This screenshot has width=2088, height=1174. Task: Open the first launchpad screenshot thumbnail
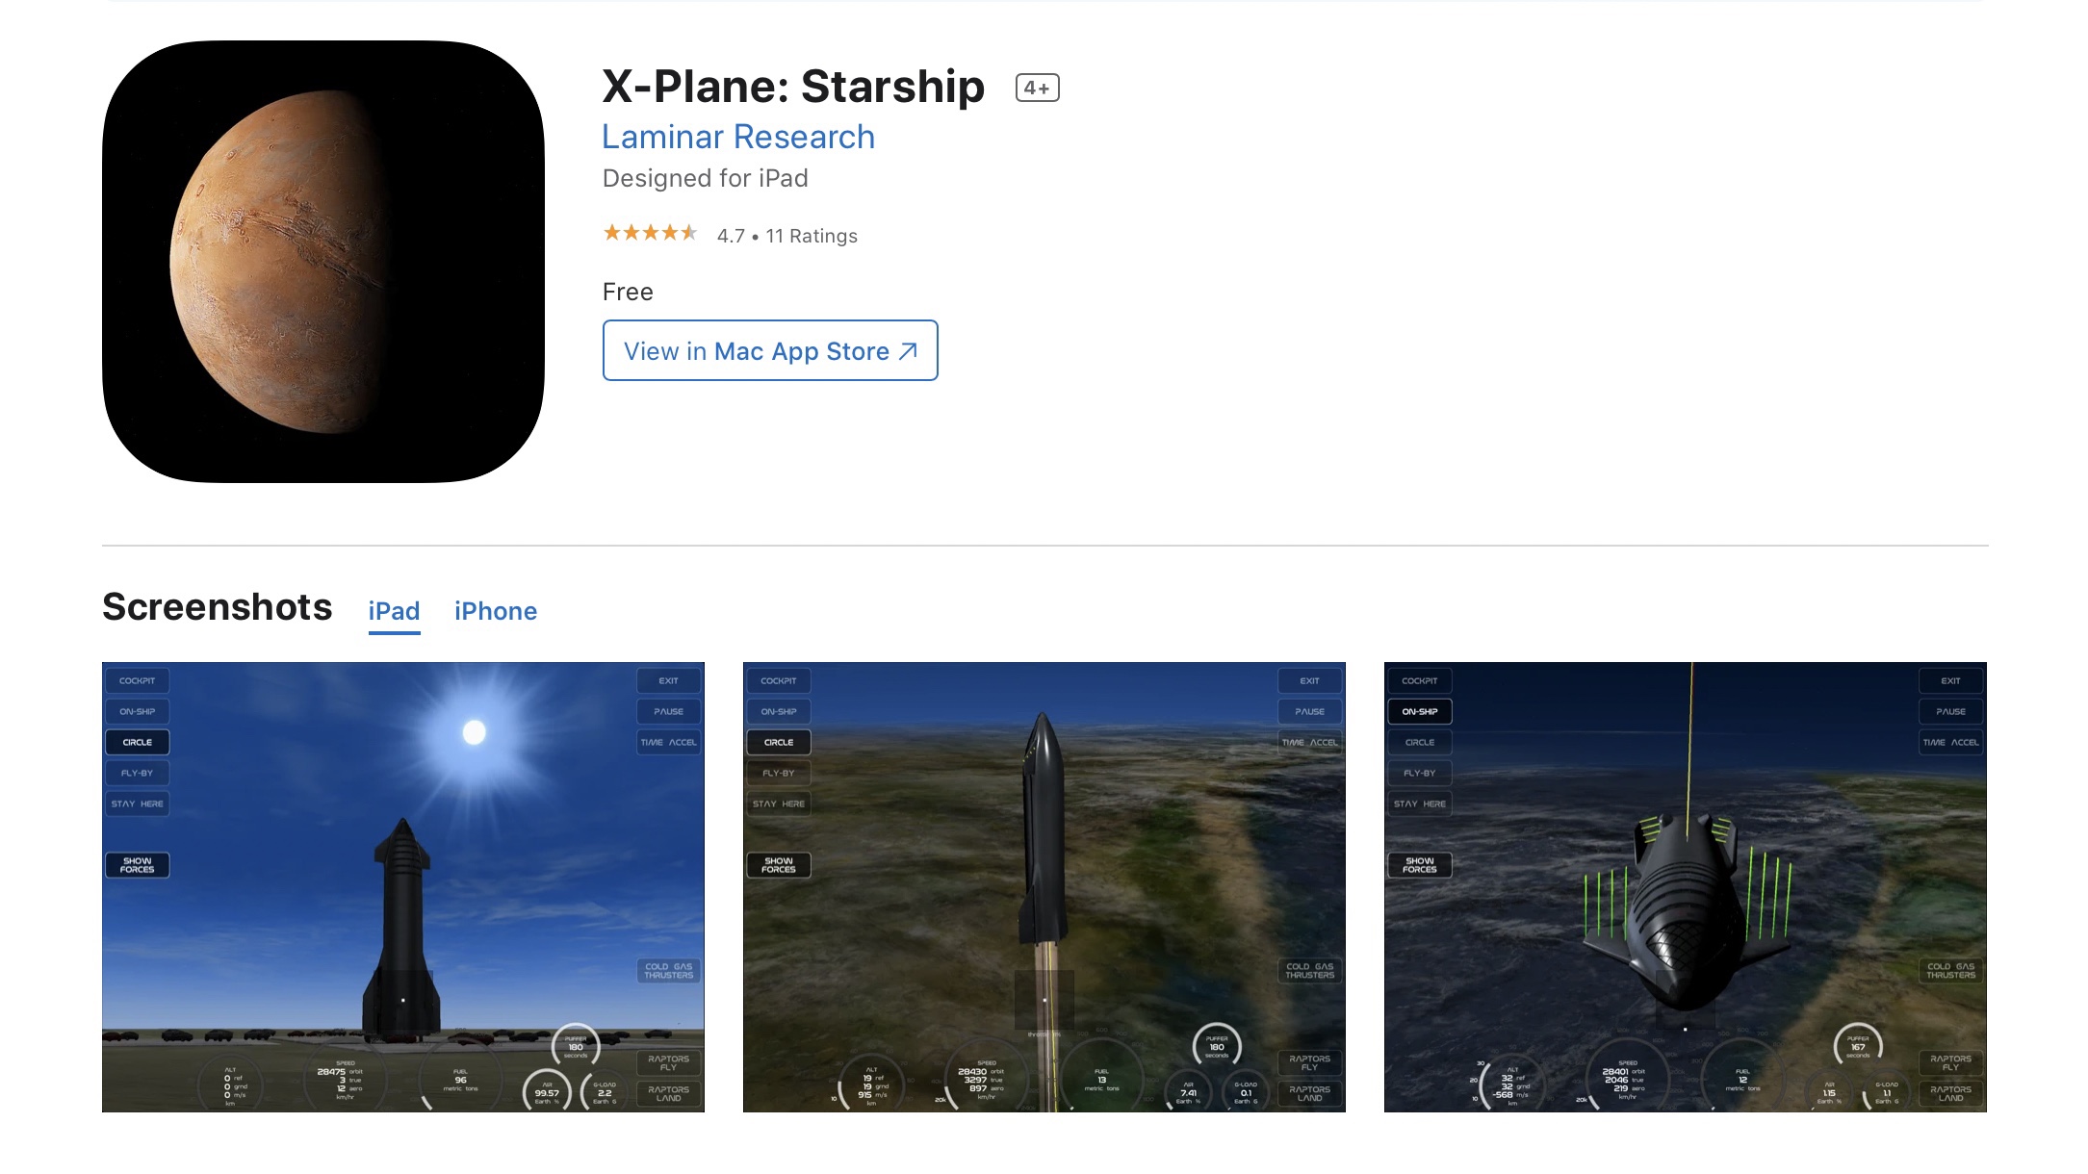pos(403,887)
